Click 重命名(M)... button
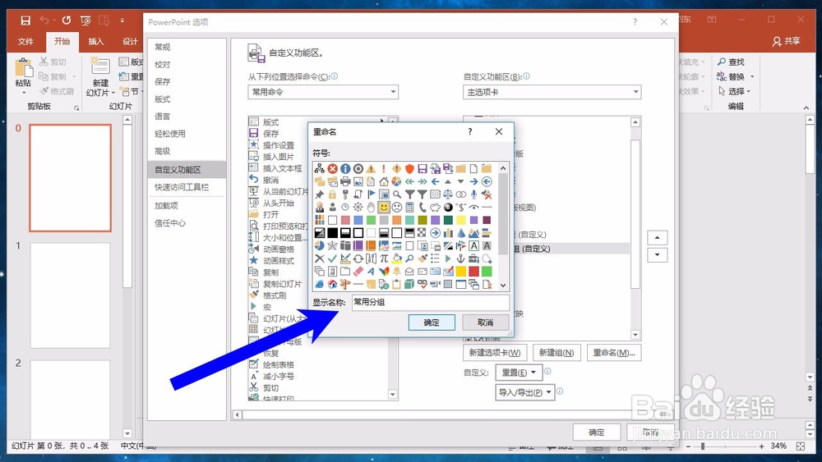The image size is (822, 462). 614,353
